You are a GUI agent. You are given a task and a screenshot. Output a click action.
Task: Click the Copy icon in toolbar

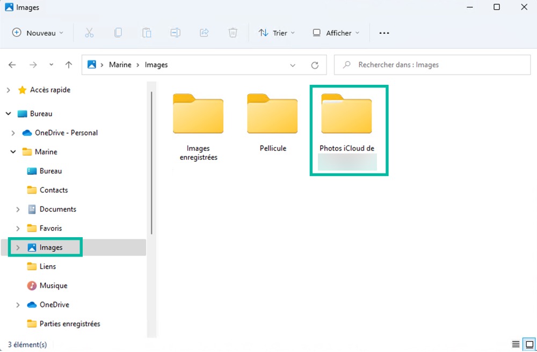click(x=118, y=33)
